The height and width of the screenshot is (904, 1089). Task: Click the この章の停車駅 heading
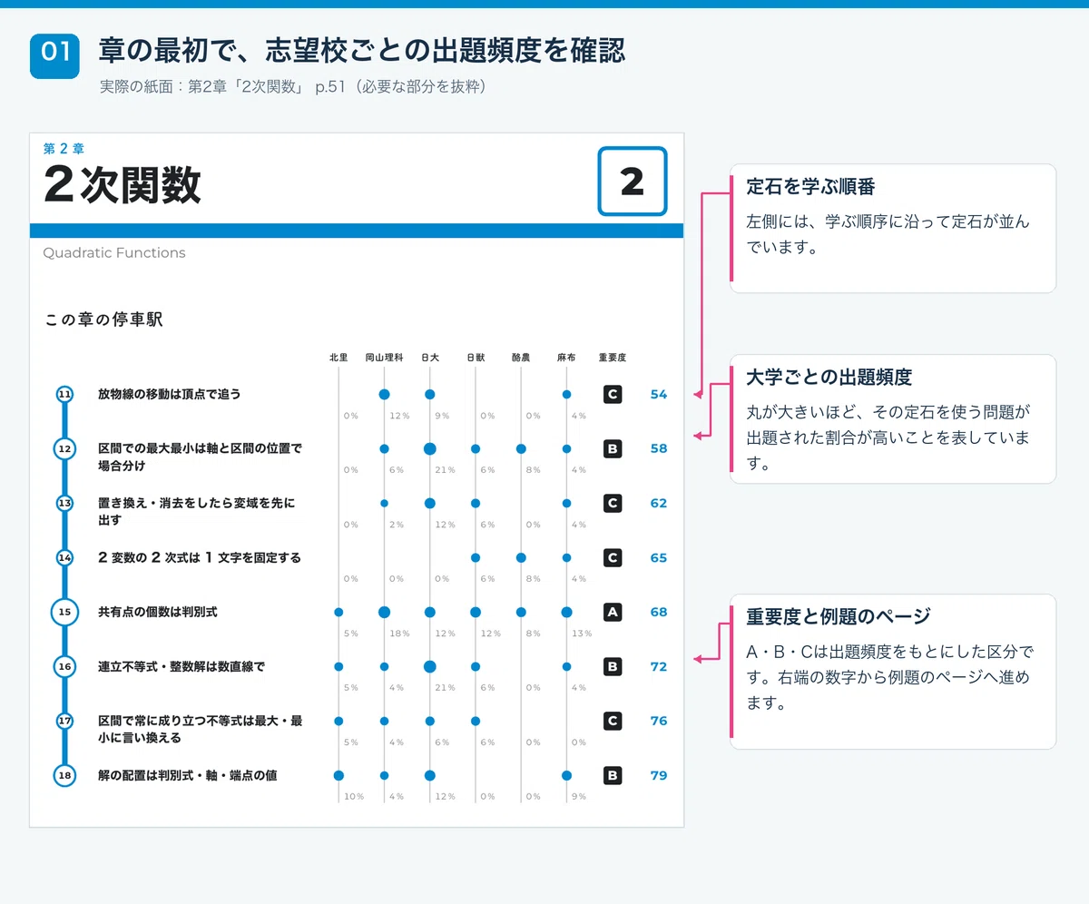click(103, 319)
